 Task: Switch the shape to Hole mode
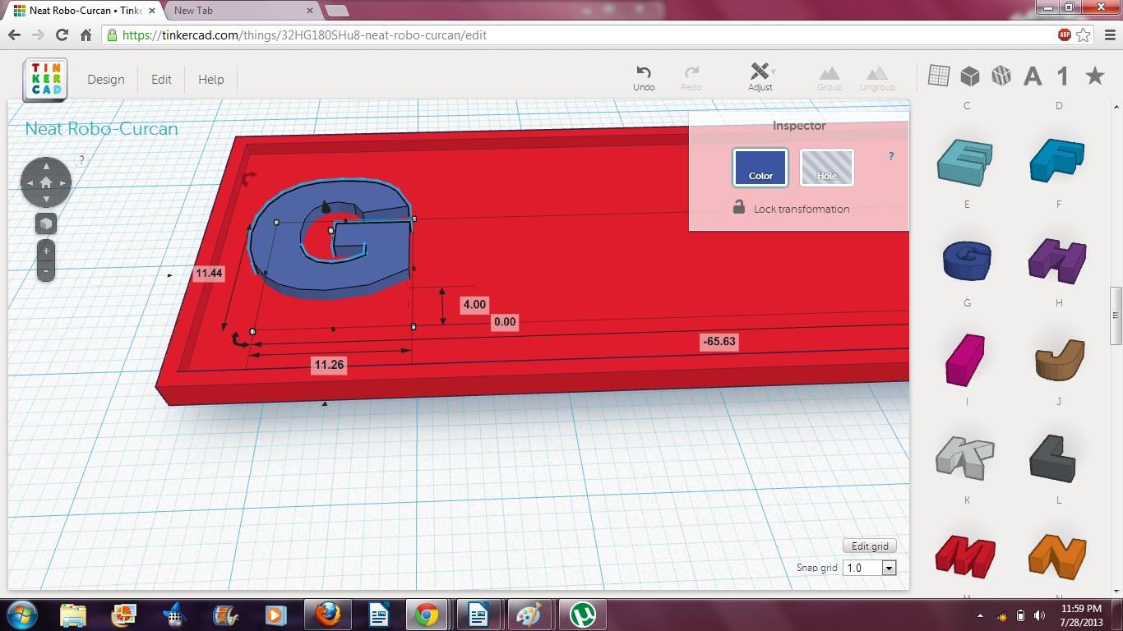pyautogui.click(x=826, y=168)
